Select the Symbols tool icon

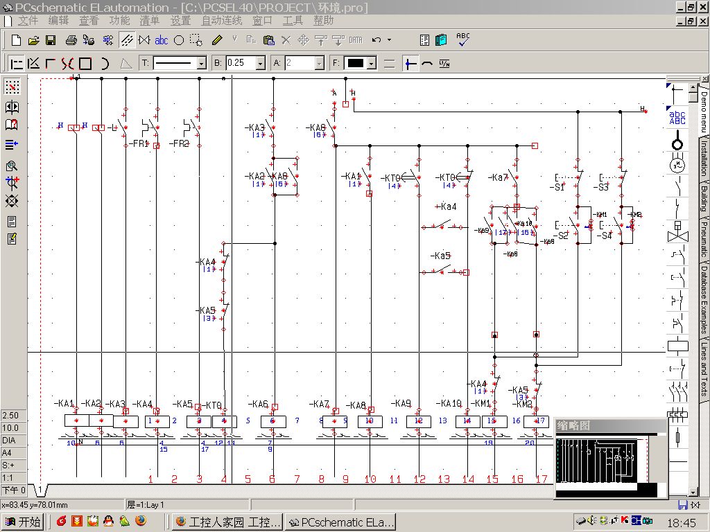click(144, 40)
